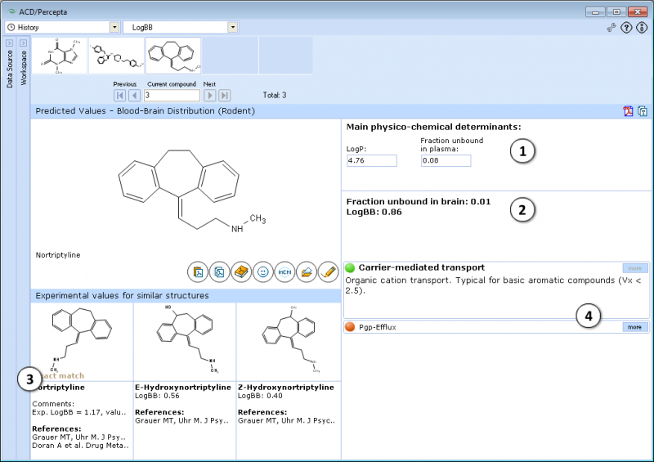
Task: Click more button for Carrier-mediated transport
Action: click(635, 268)
